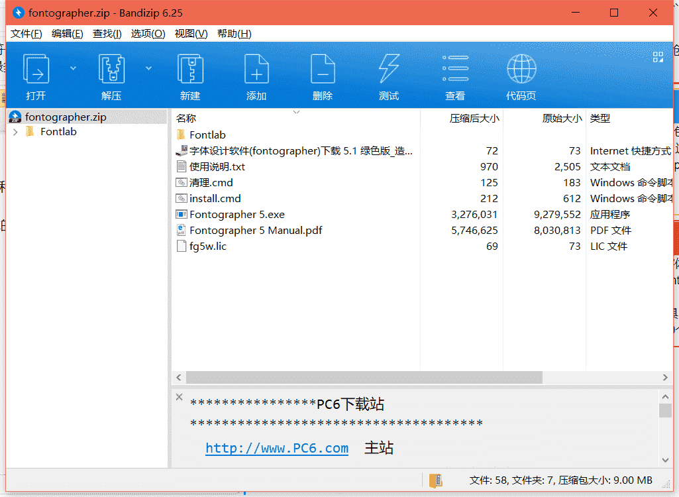Image resolution: width=679 pixels, height=497 pixels.
Task: Click the archive icon in the status bar
Action: 436,480
